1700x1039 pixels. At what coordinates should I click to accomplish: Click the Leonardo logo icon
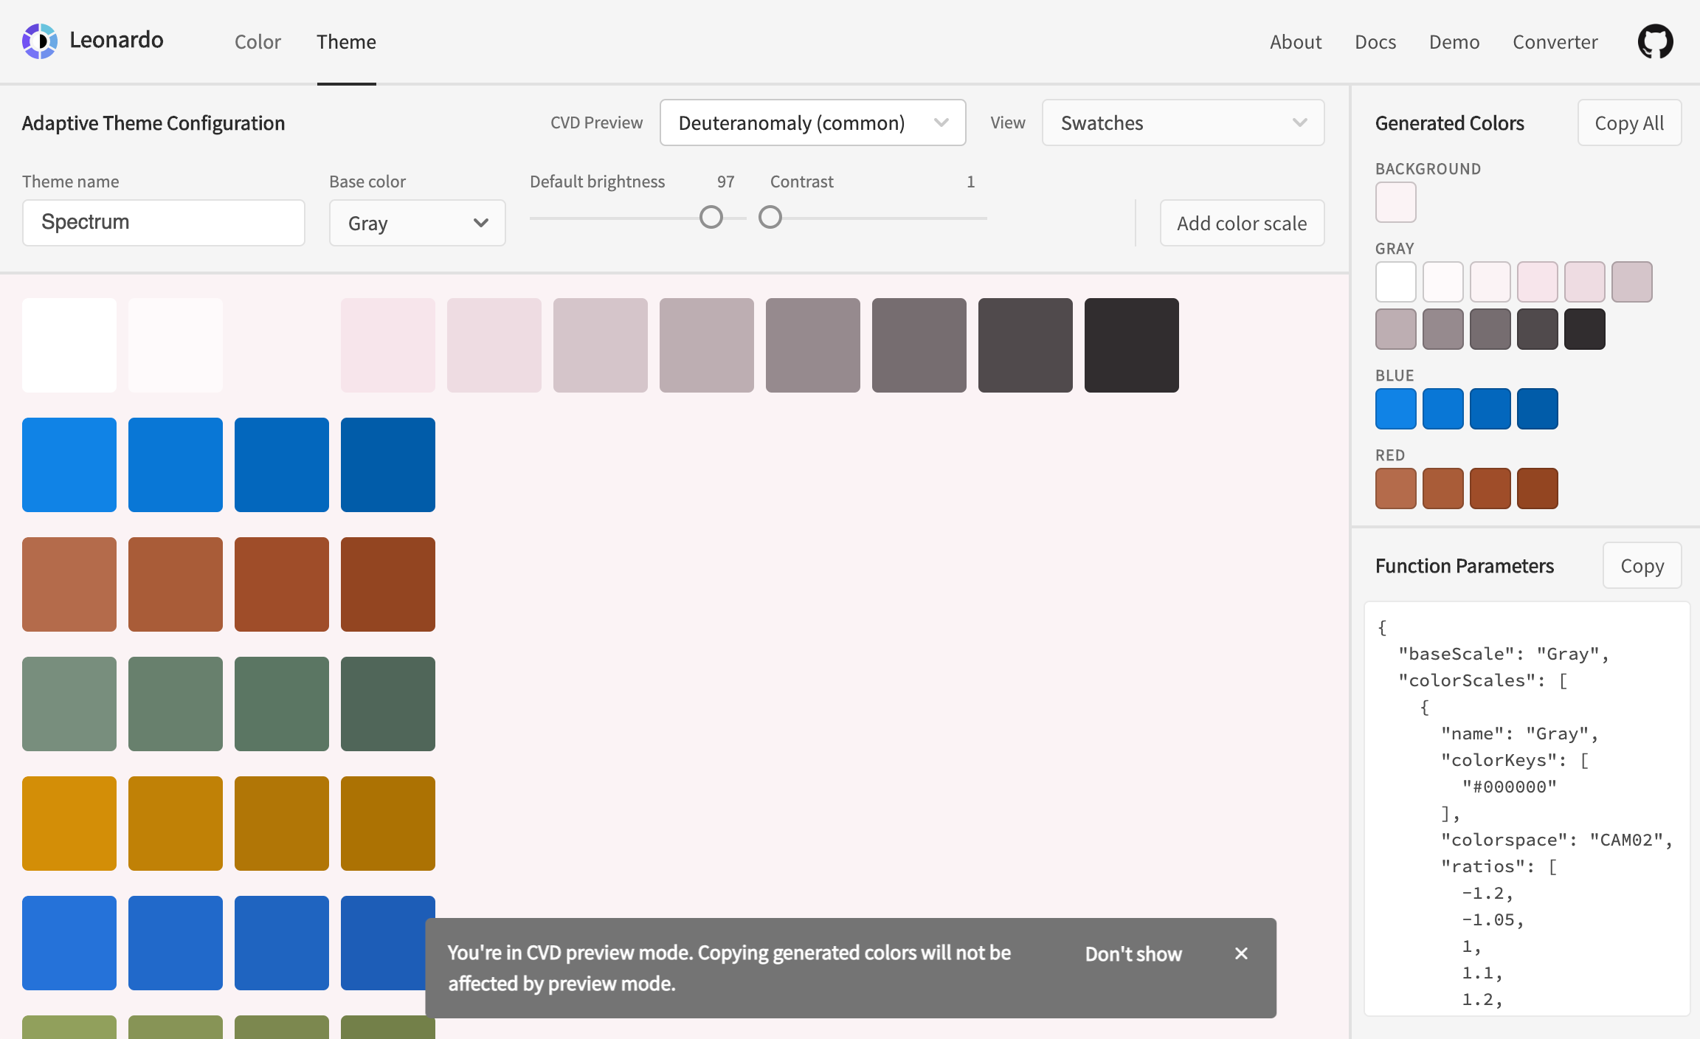pos(40,41)
